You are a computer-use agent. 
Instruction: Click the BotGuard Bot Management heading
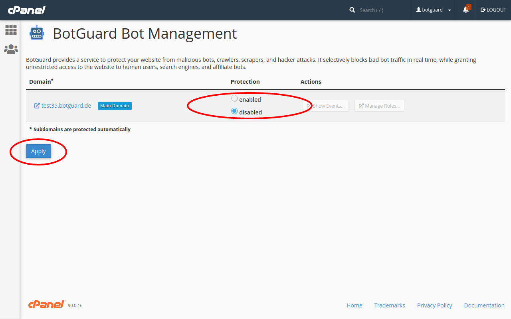pyautogui.click(x=145, y=33)
